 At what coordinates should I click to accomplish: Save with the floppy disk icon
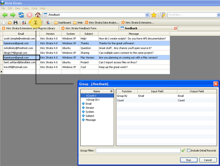15,22
